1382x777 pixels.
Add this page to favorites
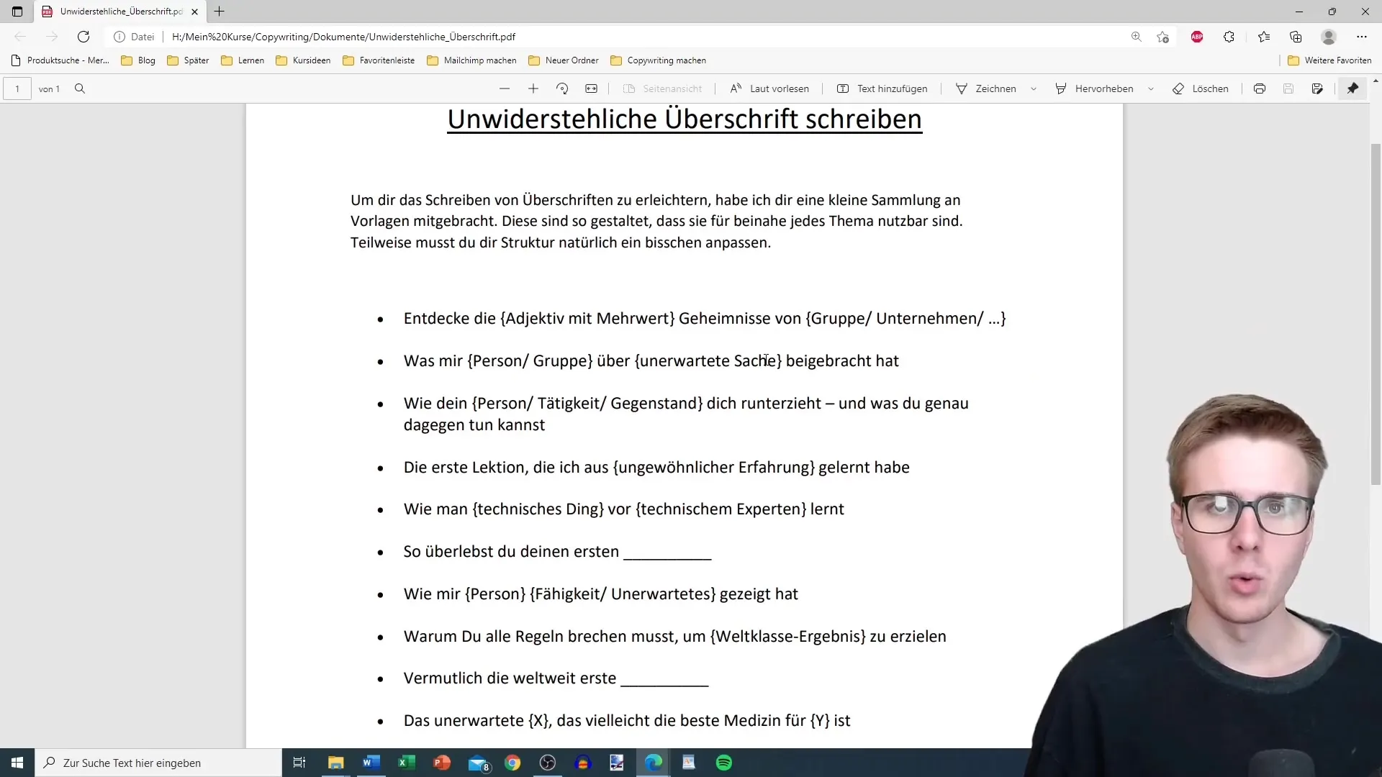[x=1162, y=37]
